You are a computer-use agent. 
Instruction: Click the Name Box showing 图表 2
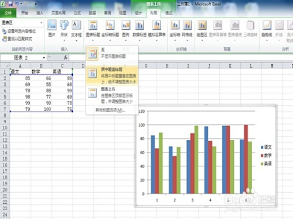click(21, 58)
